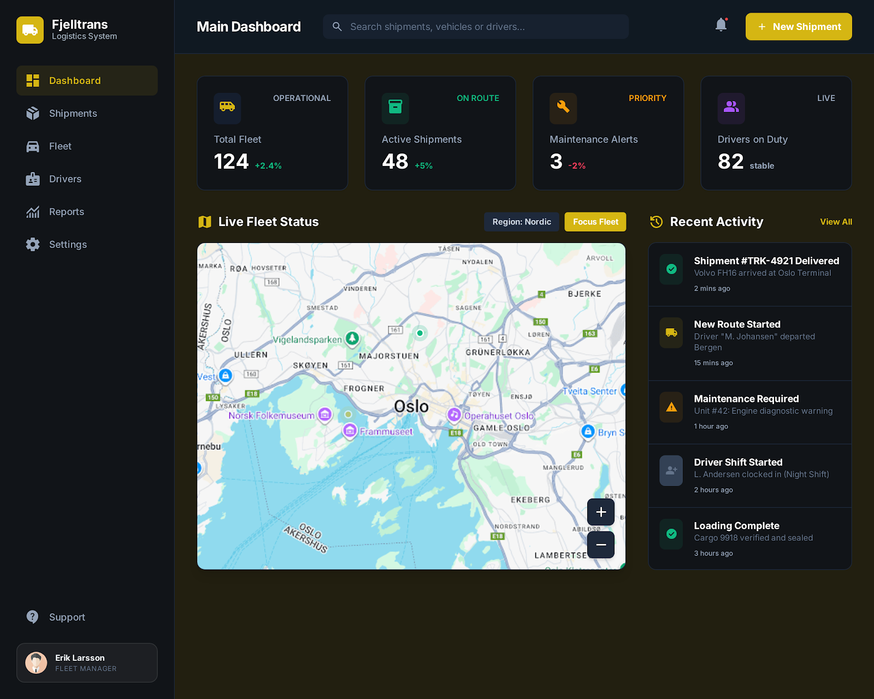
Task: Click the people icon on Drivers on Duty card
Action: click(731, 109)
